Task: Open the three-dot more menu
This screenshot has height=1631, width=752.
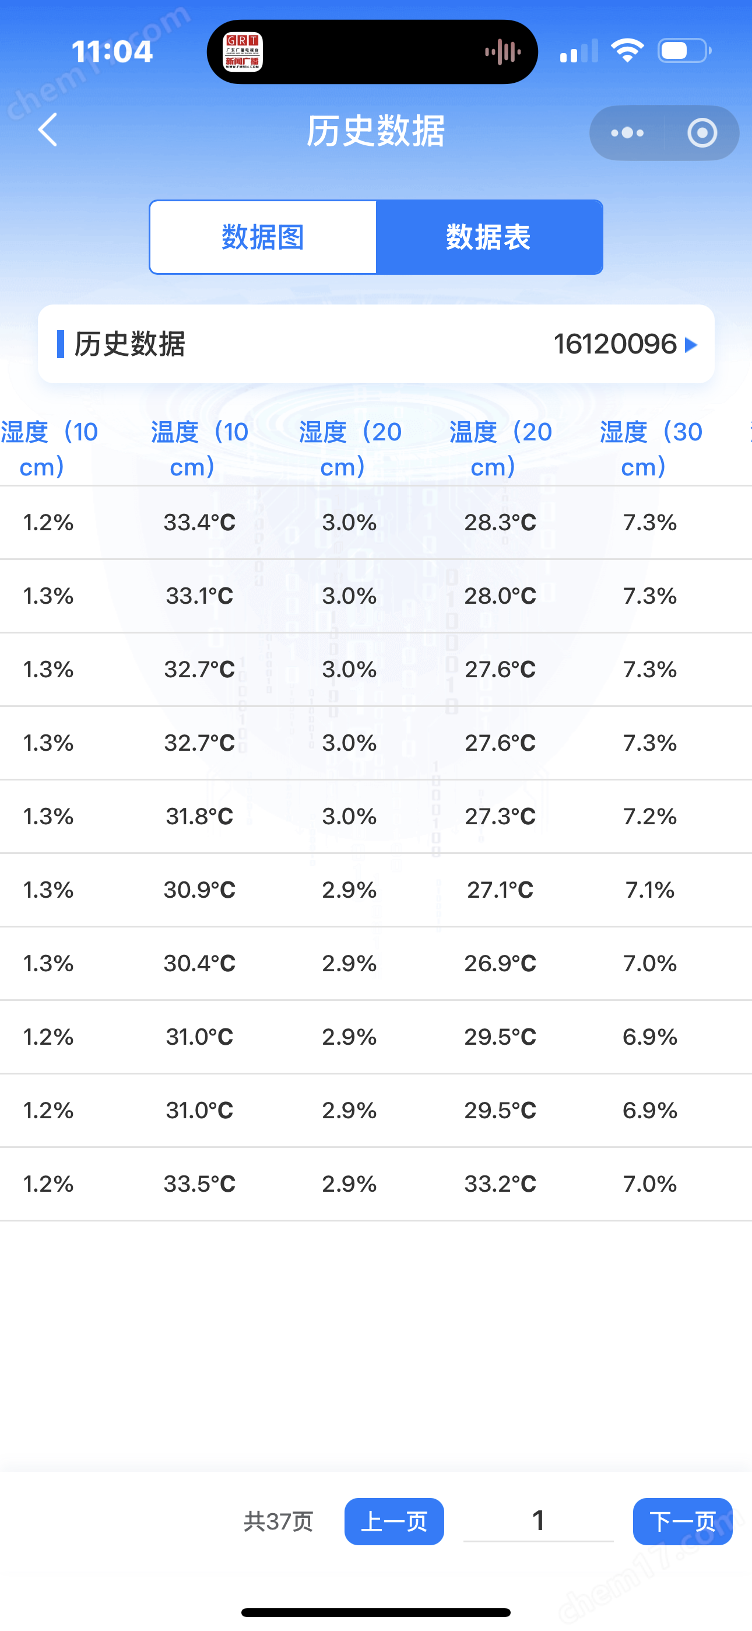Action: pyautogui.click(x=627, y=133)
